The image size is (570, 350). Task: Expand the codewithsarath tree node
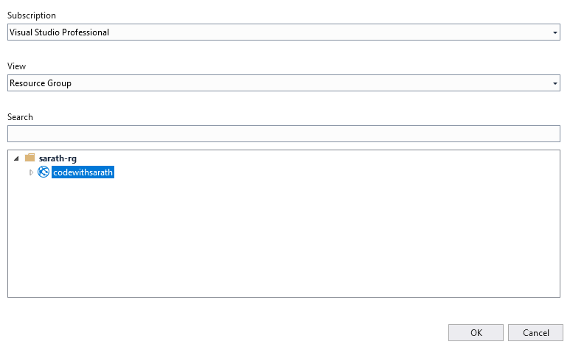pyautogui.click(x=31, y=172)
